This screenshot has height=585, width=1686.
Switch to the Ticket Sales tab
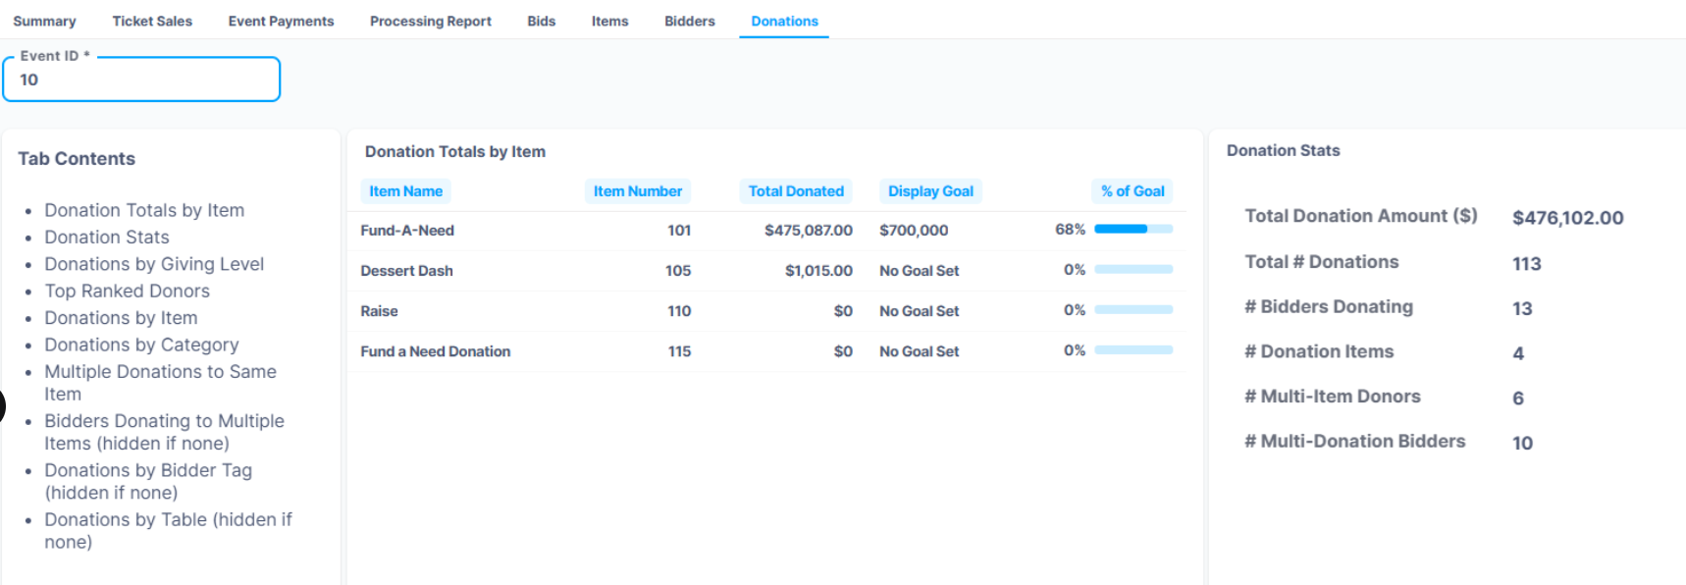pos(152,21)
